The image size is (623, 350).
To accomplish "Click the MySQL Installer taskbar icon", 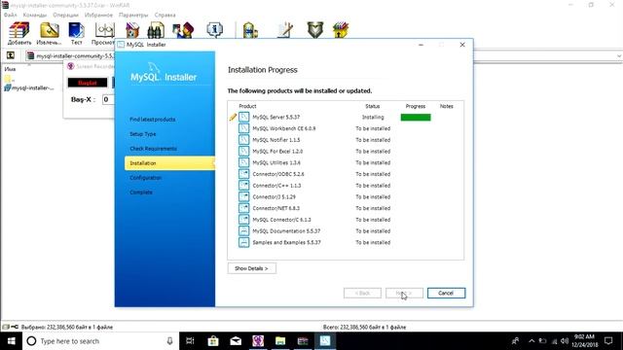I will pyautogui.click(x=325, y=341).
